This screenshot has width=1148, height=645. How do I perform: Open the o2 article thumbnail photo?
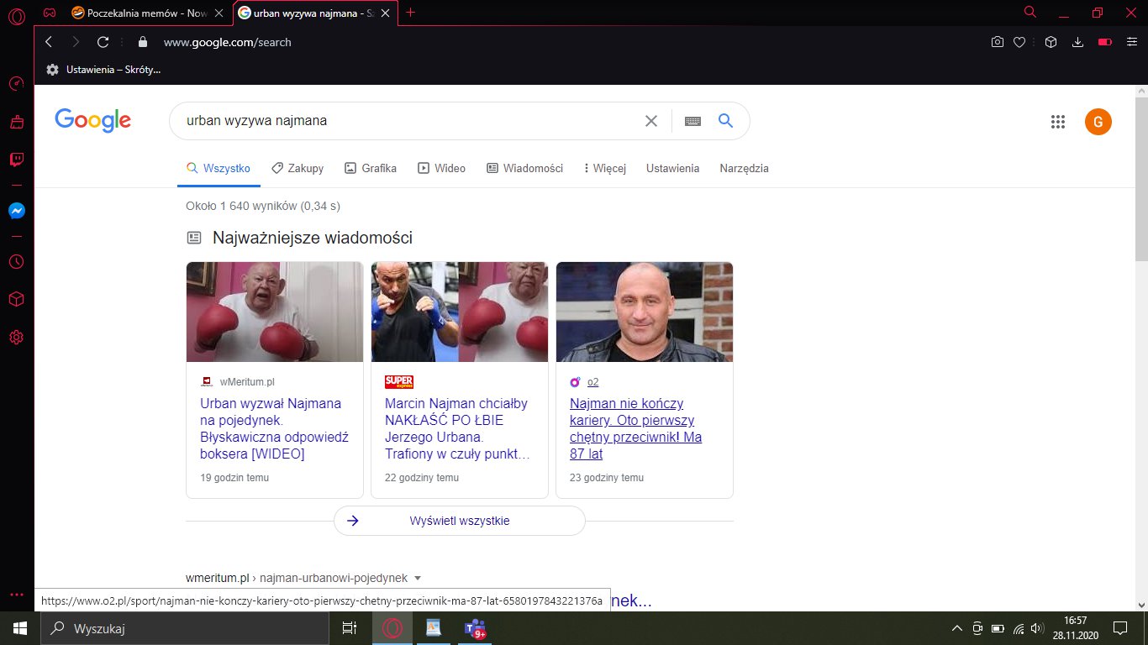pyautogui.click(x=645, y=312)
